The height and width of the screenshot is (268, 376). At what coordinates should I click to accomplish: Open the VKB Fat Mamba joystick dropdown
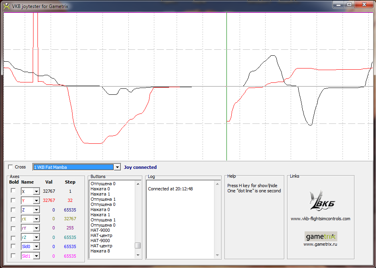click(x=117, y=167)
